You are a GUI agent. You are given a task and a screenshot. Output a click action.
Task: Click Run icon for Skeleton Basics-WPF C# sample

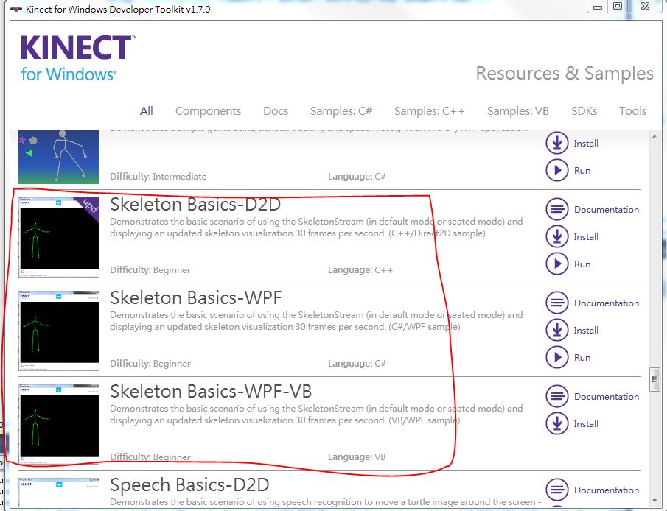point(557,357)
